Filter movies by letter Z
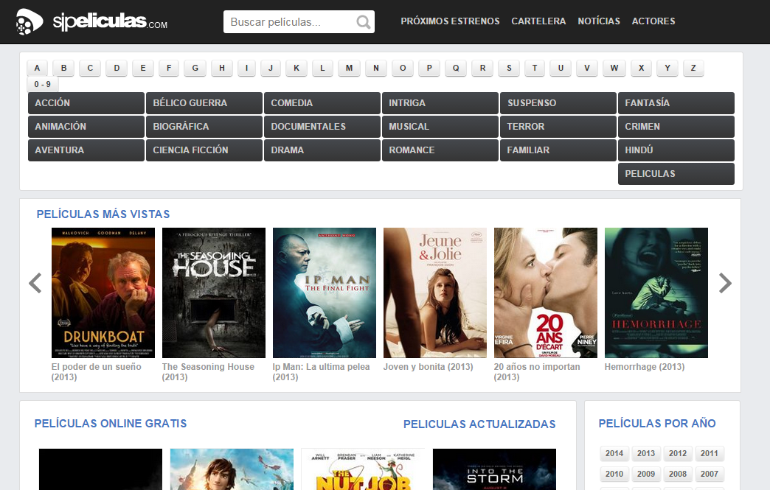The width and height of the screenshot is (770, 490). [x=693, y=68]
